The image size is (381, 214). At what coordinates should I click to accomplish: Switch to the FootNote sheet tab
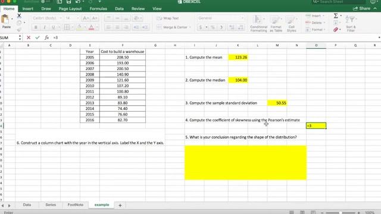(x=76, y=204)
